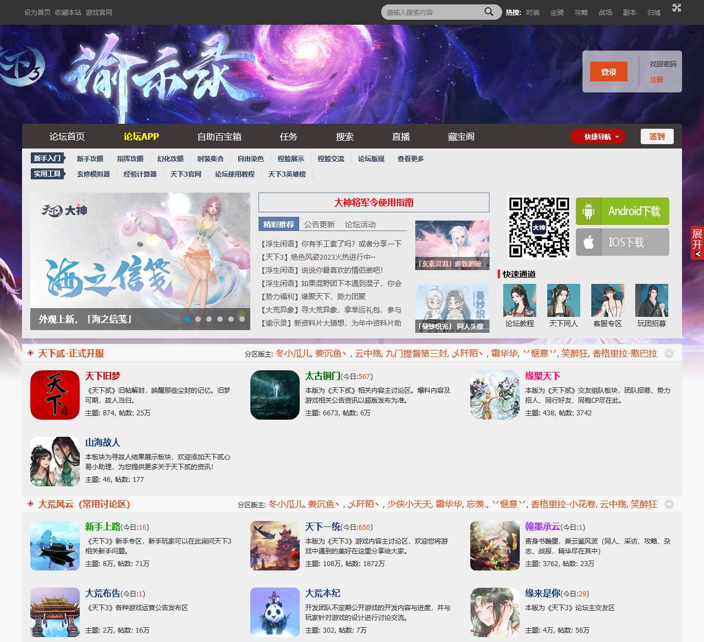This screenshot has width=704, height=642.
Task: Click 找回密码 link
Action: (663, 64)
